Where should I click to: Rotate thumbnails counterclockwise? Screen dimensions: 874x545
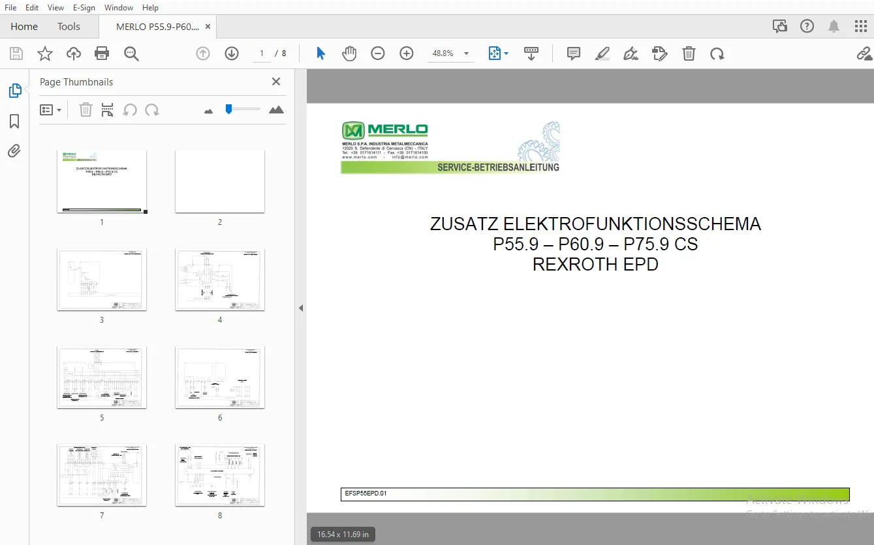point(130,110)
